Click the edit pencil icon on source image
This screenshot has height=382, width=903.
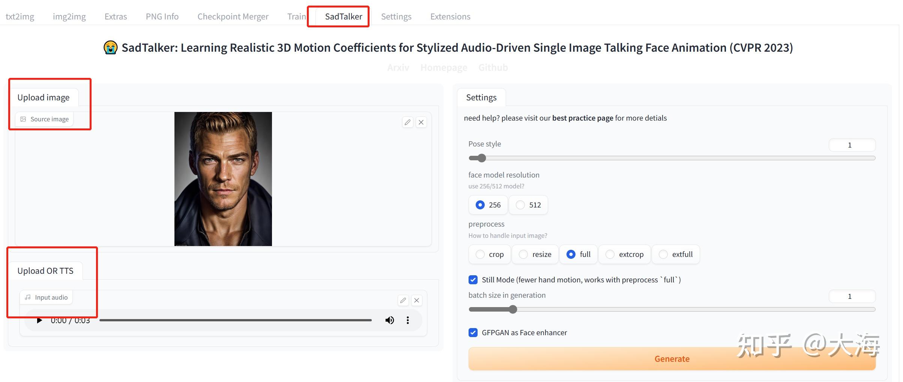407,122
